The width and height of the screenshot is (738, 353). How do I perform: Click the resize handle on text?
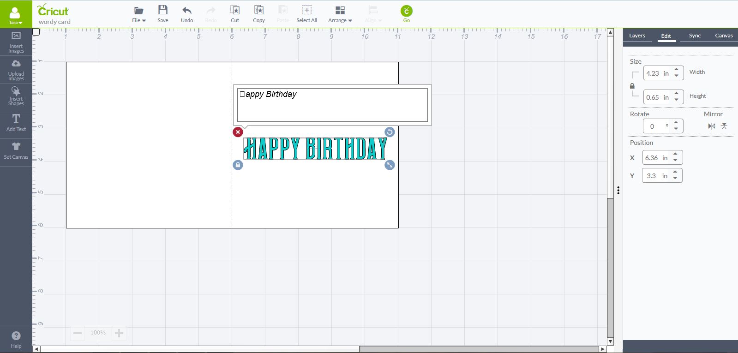point(390,165)
